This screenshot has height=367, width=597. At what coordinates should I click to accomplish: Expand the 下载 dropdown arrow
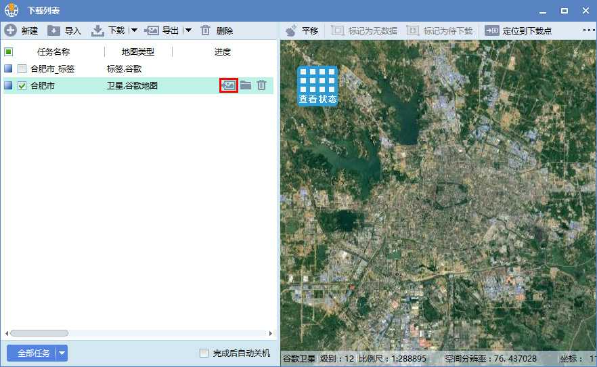tap(134, 30)
